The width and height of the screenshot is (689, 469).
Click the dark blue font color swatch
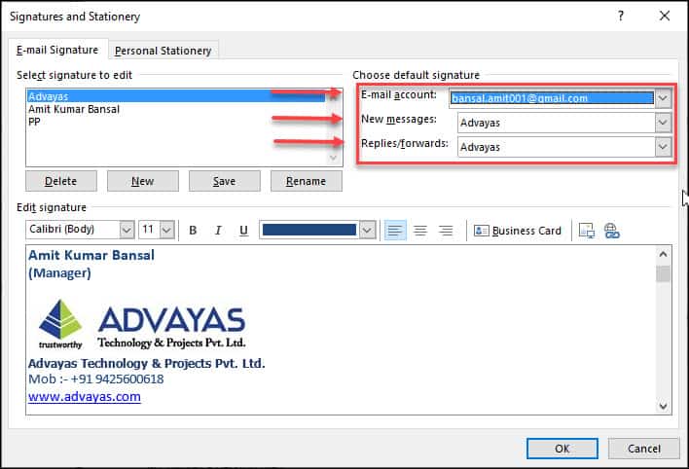pos(309,230)
